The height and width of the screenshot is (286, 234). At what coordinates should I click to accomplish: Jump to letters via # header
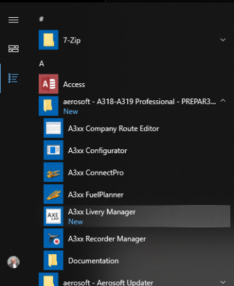pos(41,19)
